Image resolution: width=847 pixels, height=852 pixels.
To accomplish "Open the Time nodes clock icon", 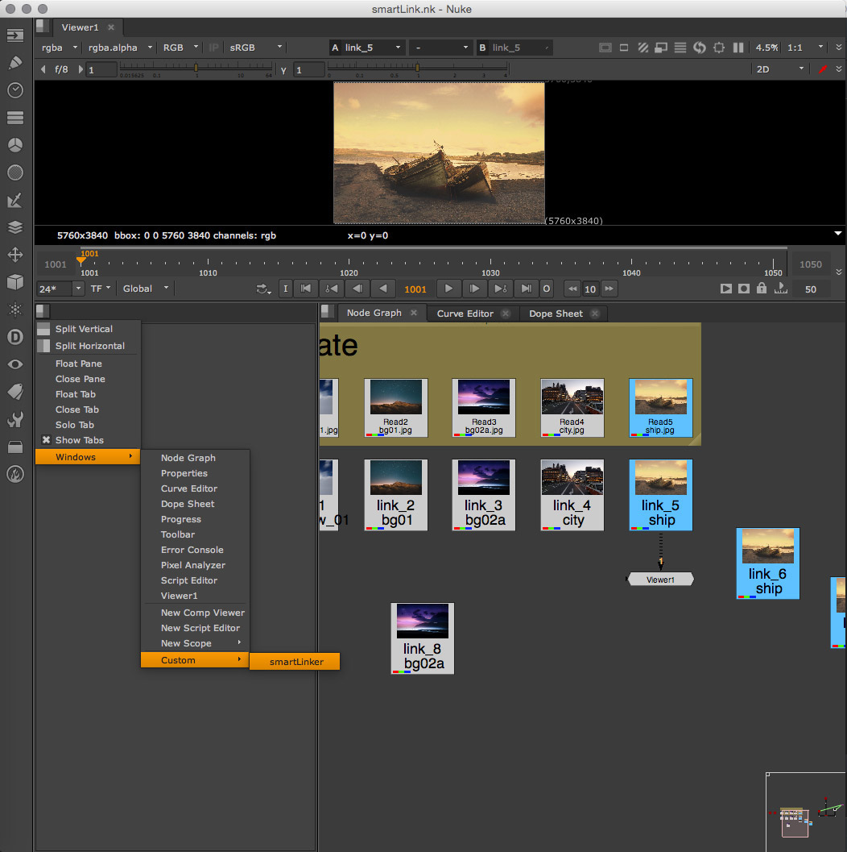I will tap(14, 90).
